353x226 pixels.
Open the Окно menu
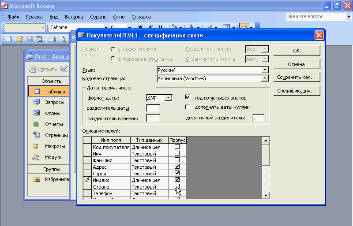coord(119,17)
